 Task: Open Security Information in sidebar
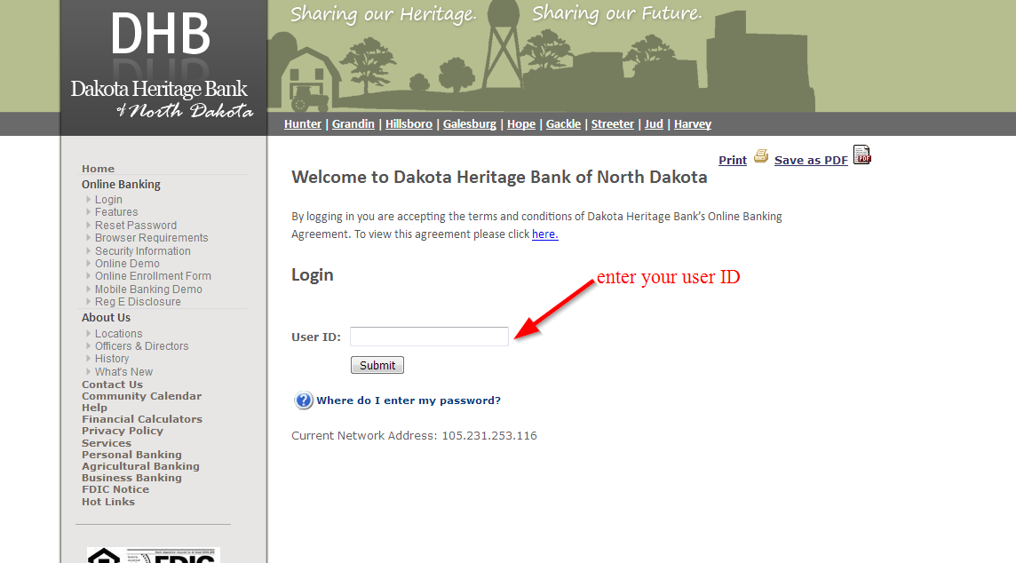click(143, 250)
